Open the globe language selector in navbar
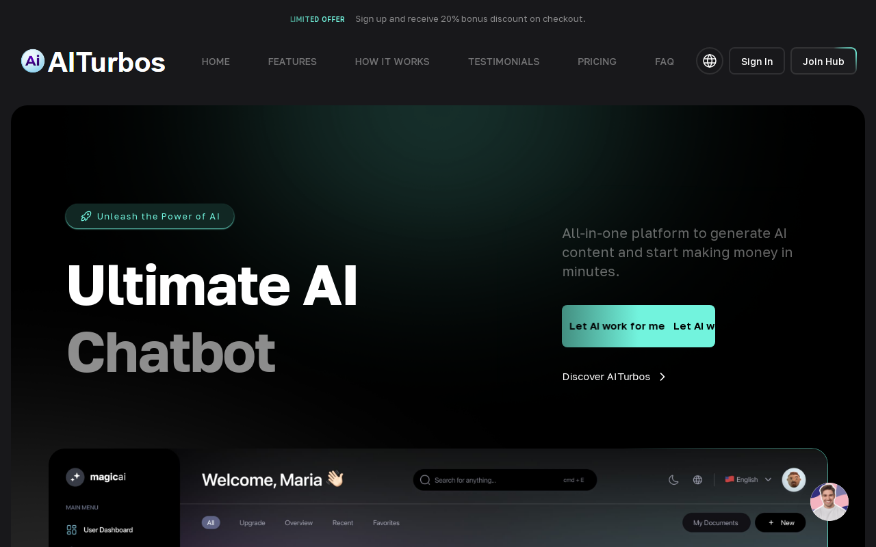The image size is (876, 547). tap(710, 61)
